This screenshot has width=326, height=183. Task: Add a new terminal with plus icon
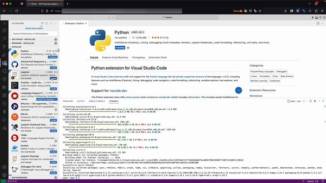304,101
